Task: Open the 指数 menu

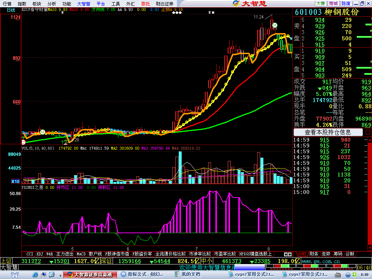Action: pyautogui.click(x=22, y=4)
